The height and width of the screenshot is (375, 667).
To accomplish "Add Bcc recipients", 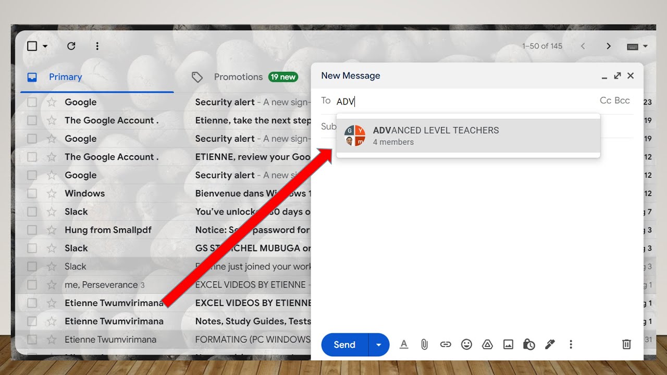I will point(622,101).
